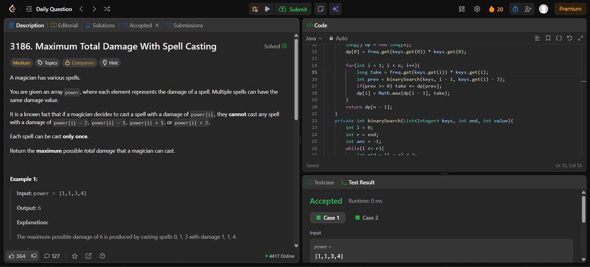Reveal the Hint

(x=110, y=63)
